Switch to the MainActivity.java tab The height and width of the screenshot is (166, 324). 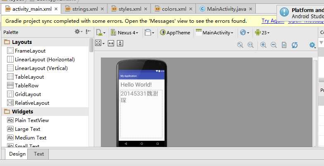click(x=226, y=9)
